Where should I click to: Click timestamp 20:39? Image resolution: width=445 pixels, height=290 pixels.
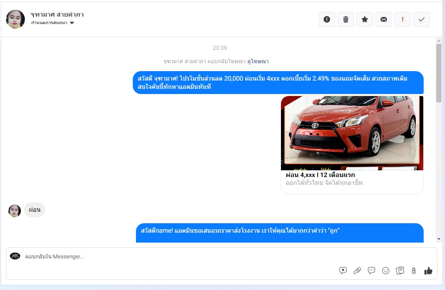pos(220,48)
